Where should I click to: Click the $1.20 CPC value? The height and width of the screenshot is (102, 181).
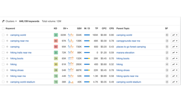pyautogui.click(x=104, y=53)
